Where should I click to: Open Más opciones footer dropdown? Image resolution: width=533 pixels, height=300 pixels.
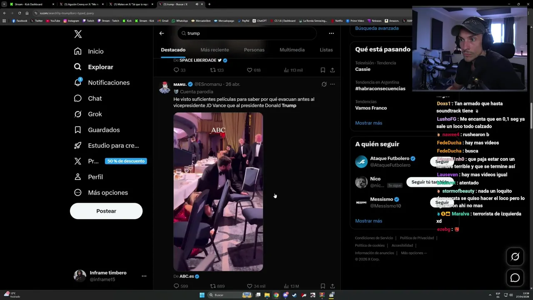414,253
